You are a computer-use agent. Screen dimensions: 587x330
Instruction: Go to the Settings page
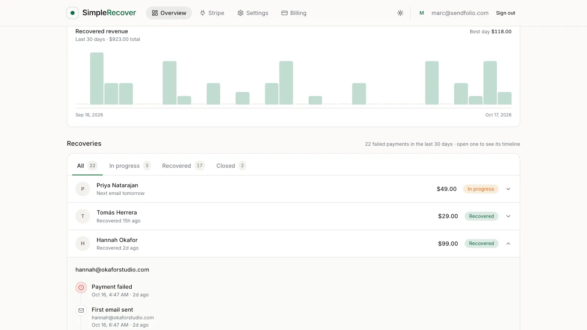(x=253, y=13)
